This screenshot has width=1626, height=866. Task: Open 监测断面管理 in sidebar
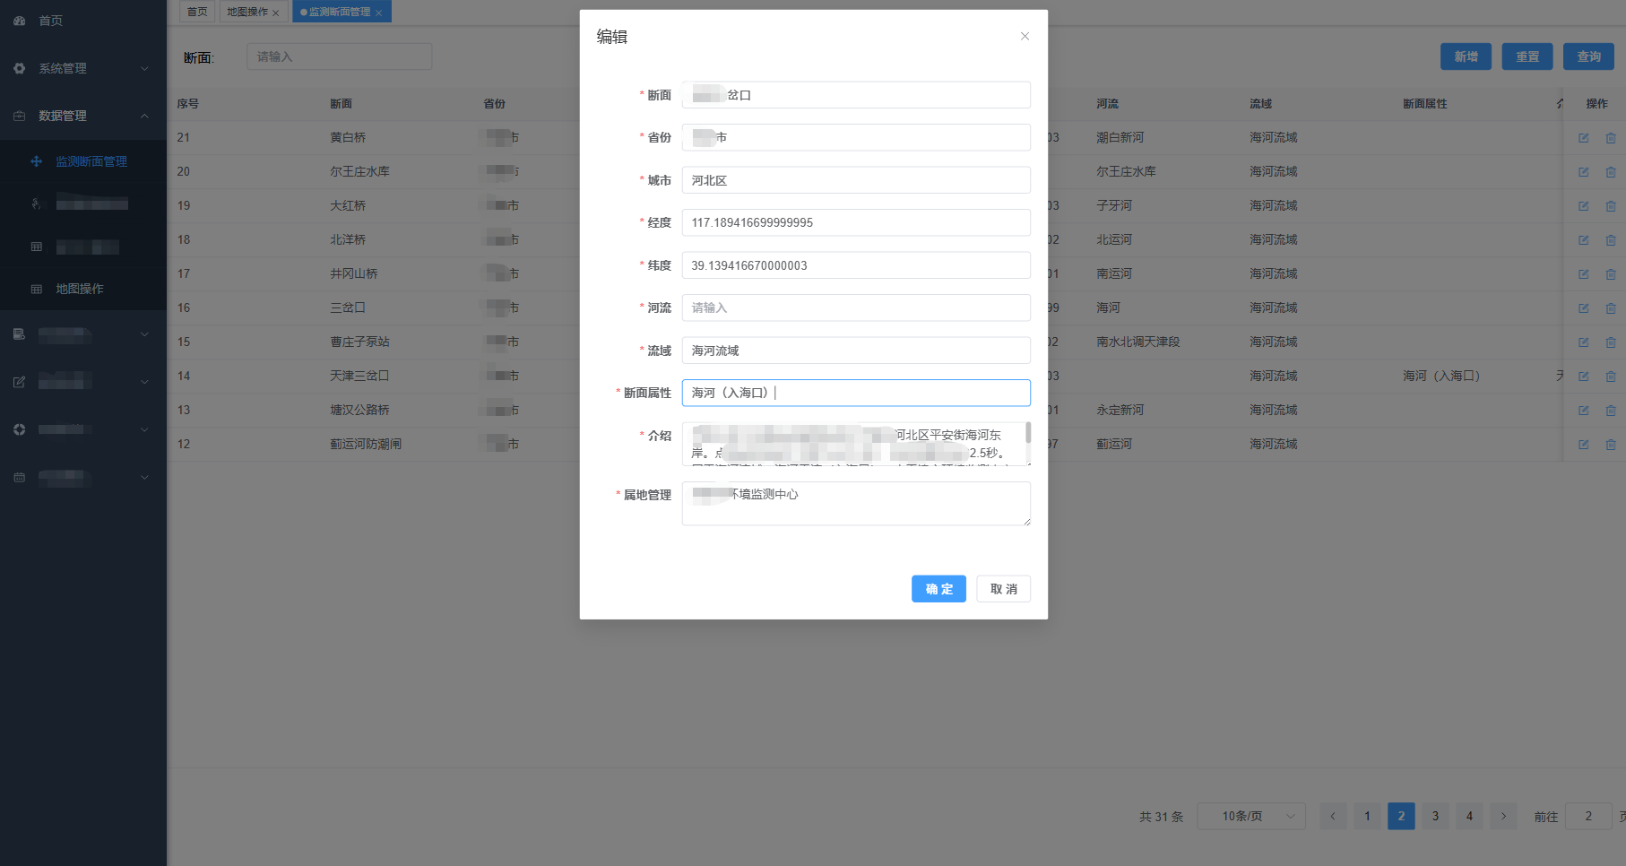click(x=91, y=161)
